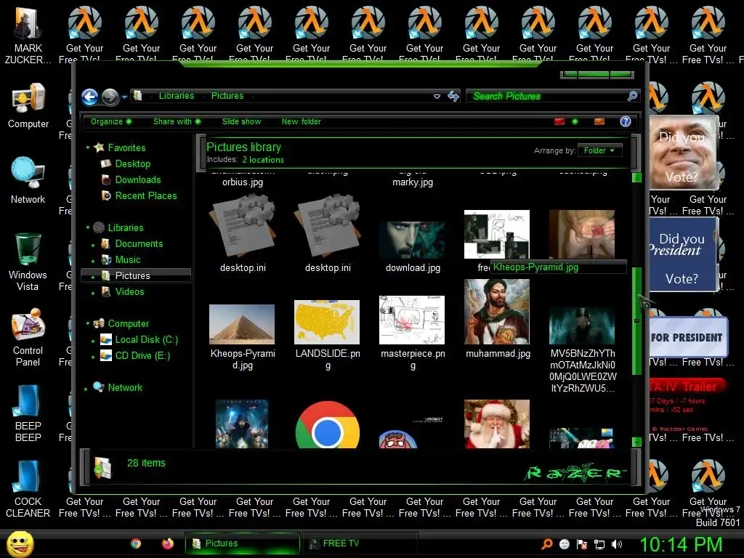
Task: Select Pictures in the address breadcrumb
Action: [x=227, y=96]
